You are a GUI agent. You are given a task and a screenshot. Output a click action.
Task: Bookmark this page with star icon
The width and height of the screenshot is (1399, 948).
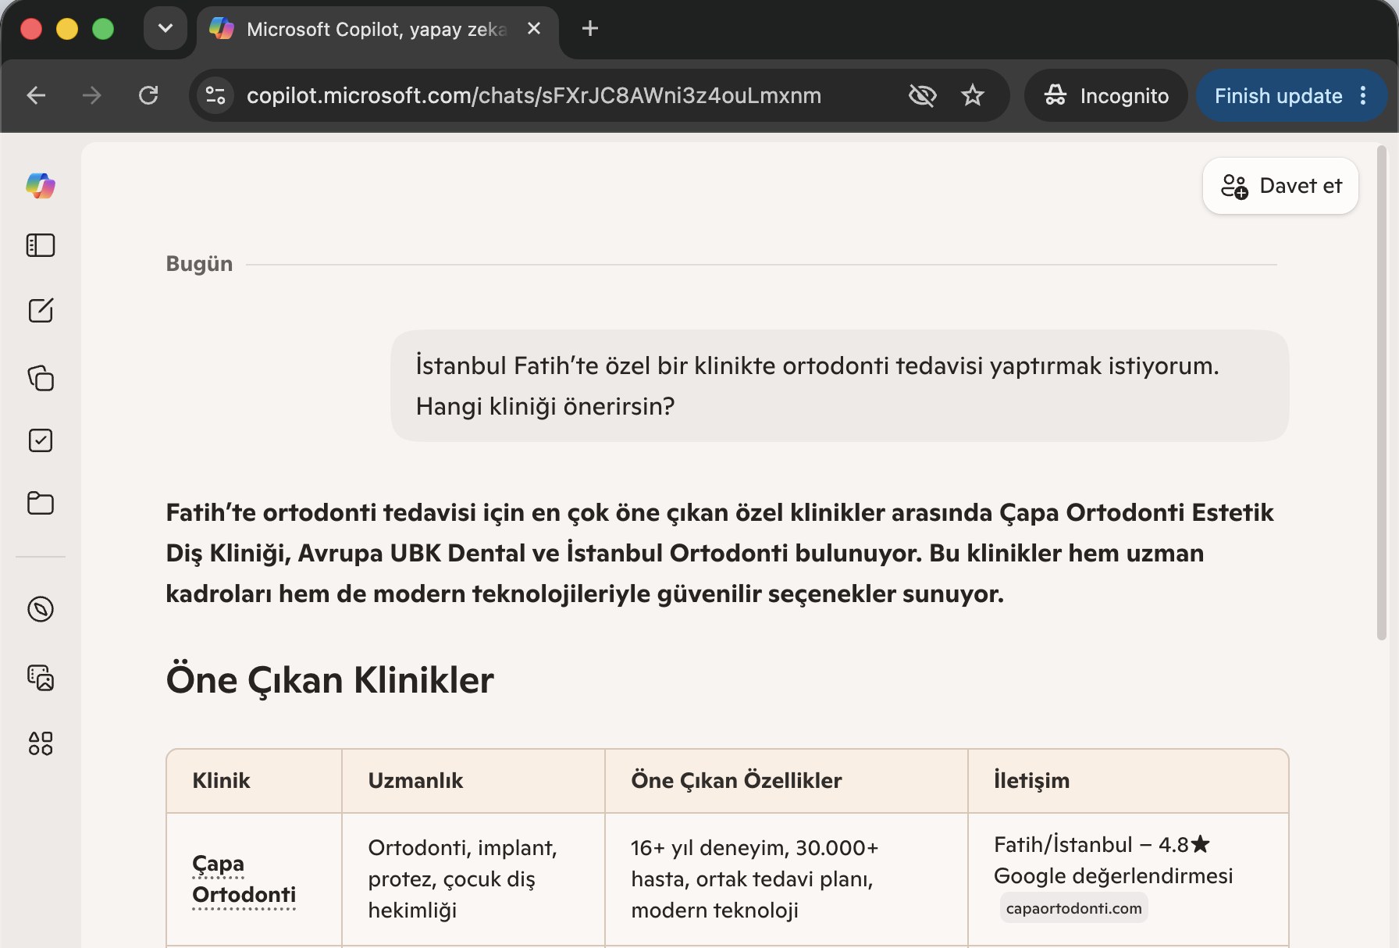[x=973, y=95]
